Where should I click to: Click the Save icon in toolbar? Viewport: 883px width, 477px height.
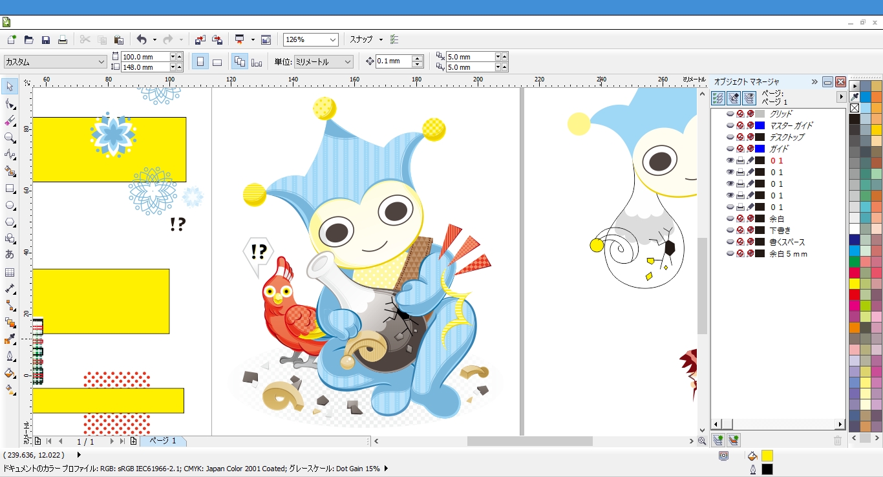tap(46, 40)
